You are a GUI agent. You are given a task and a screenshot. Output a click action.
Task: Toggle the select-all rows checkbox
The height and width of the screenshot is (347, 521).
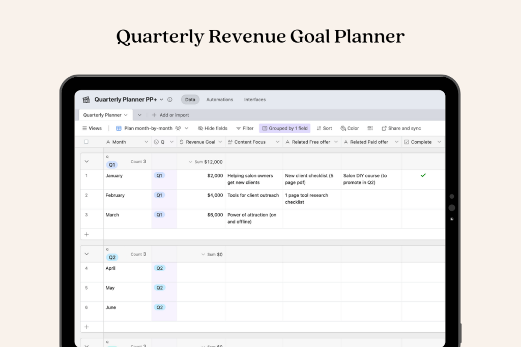point(86,142)
